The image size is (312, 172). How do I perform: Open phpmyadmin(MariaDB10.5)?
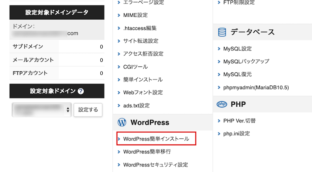pyautogui.click(x=256, y=87)
